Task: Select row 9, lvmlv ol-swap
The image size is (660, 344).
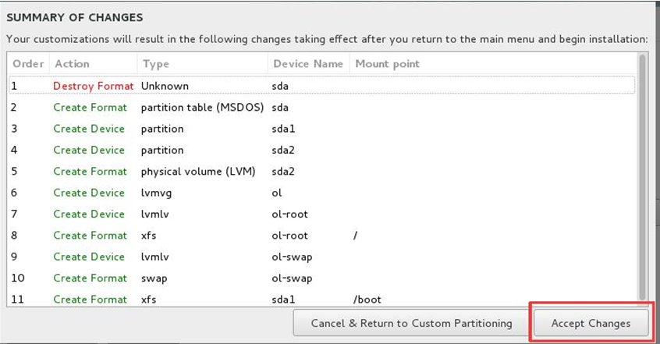Action: (322, 257)
